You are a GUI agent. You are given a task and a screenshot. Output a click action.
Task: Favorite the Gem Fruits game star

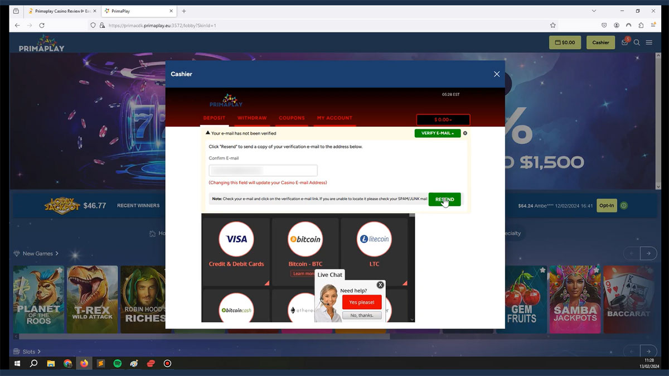click(x=542, y=271)
